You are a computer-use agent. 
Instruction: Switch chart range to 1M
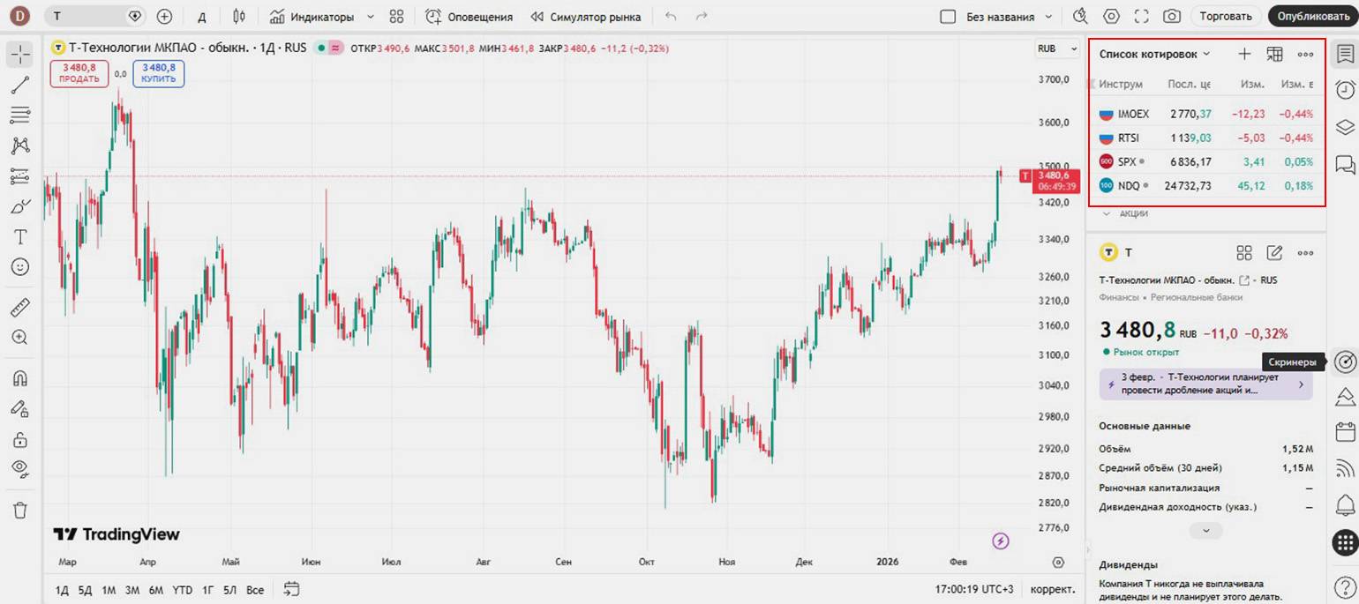(x=109, y=590)
